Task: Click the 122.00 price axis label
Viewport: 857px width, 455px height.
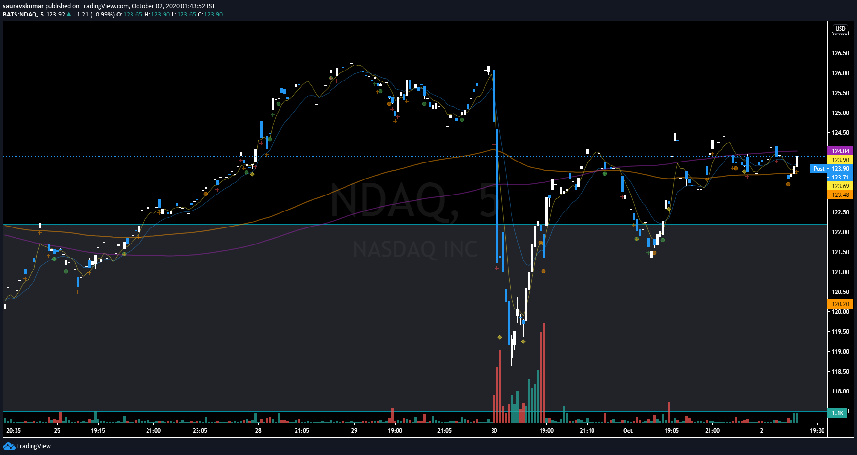Action: tap(841, 232)
